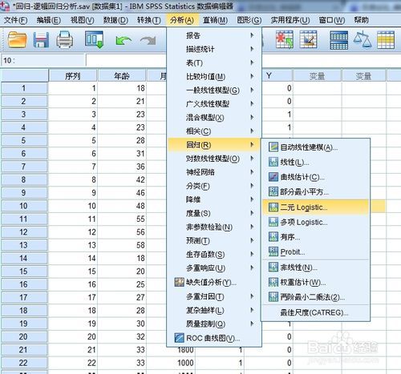Open the 编辑(E) menu
This screenshot has height=374, width=401.
[49, 20]
